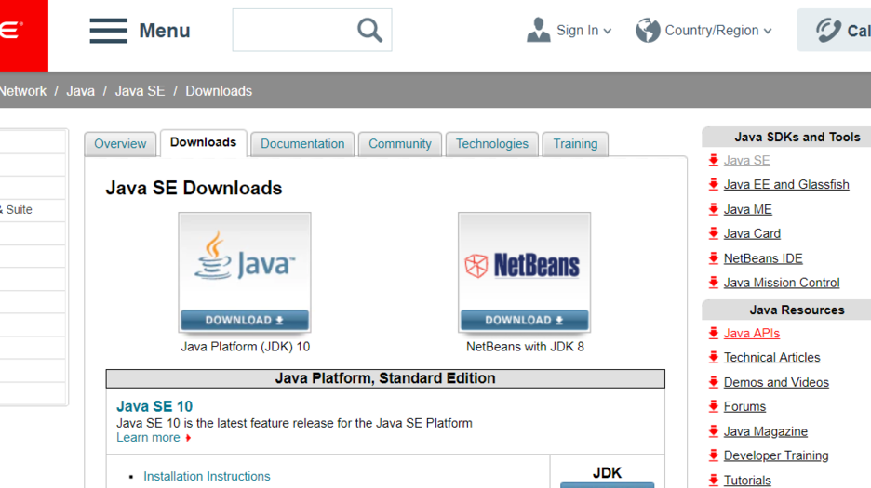Open the hamburger Menu icon
Viewport: 871px width, 488px height.
click(x=108, y=31)
